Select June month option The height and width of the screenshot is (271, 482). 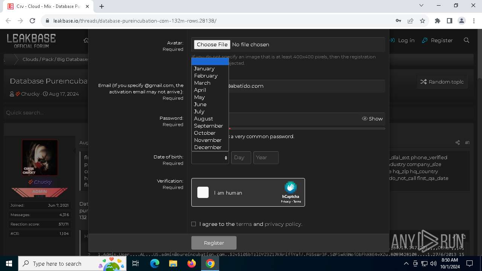click(x=210, y=104)
